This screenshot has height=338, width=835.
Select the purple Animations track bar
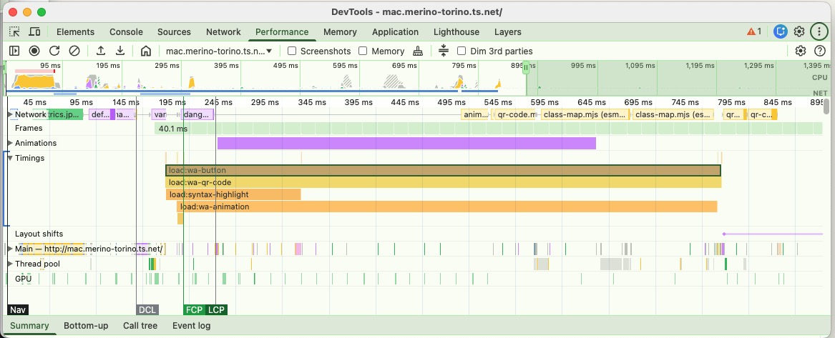(406, 143)
